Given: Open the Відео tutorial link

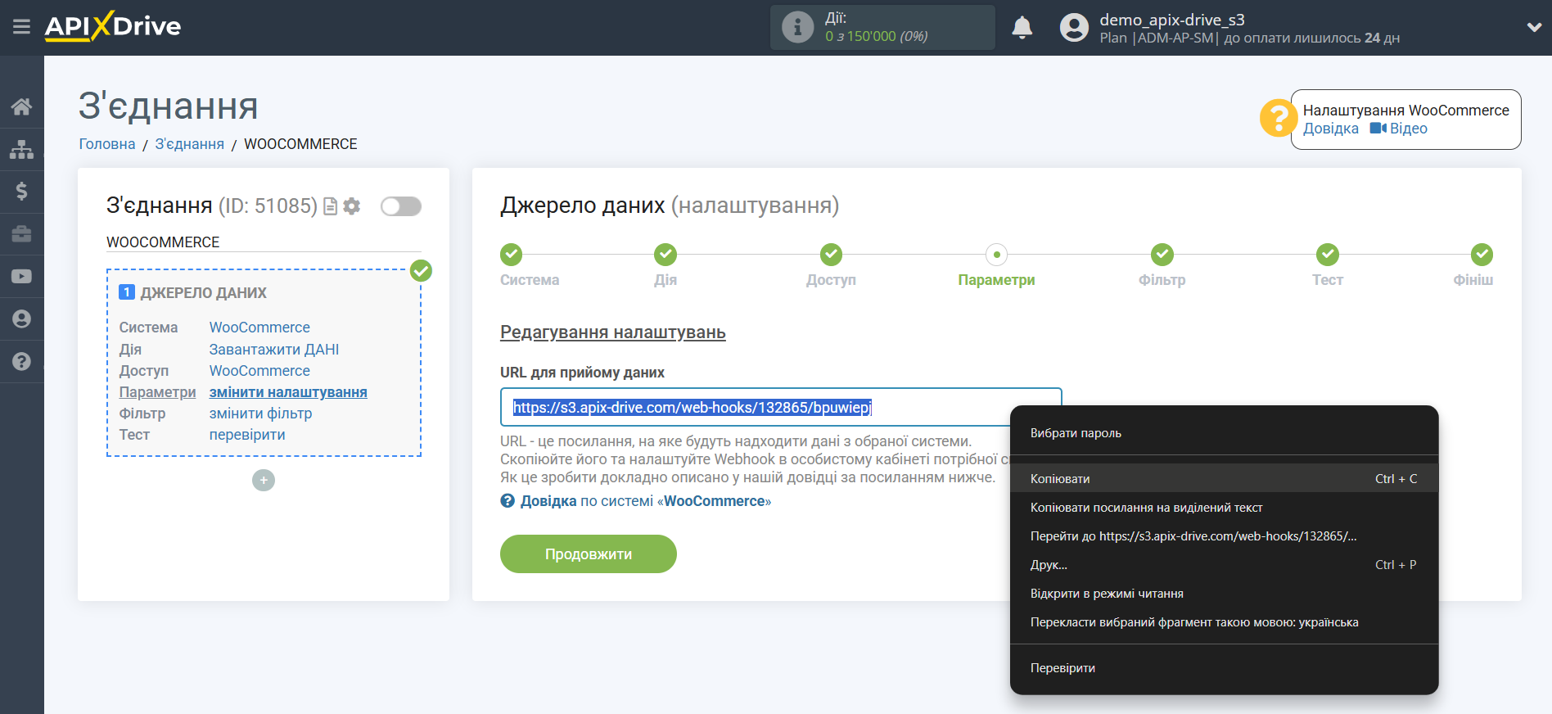Looking at the screenshot, I should tap(1399, 129).
